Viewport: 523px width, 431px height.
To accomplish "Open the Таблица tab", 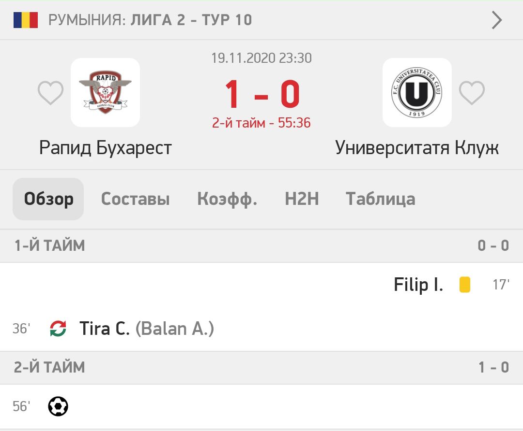I will point(380,199).
